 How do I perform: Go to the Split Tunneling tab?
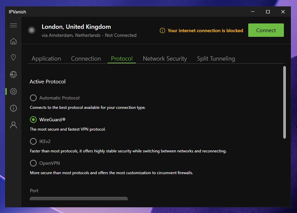tap(216, 58)
